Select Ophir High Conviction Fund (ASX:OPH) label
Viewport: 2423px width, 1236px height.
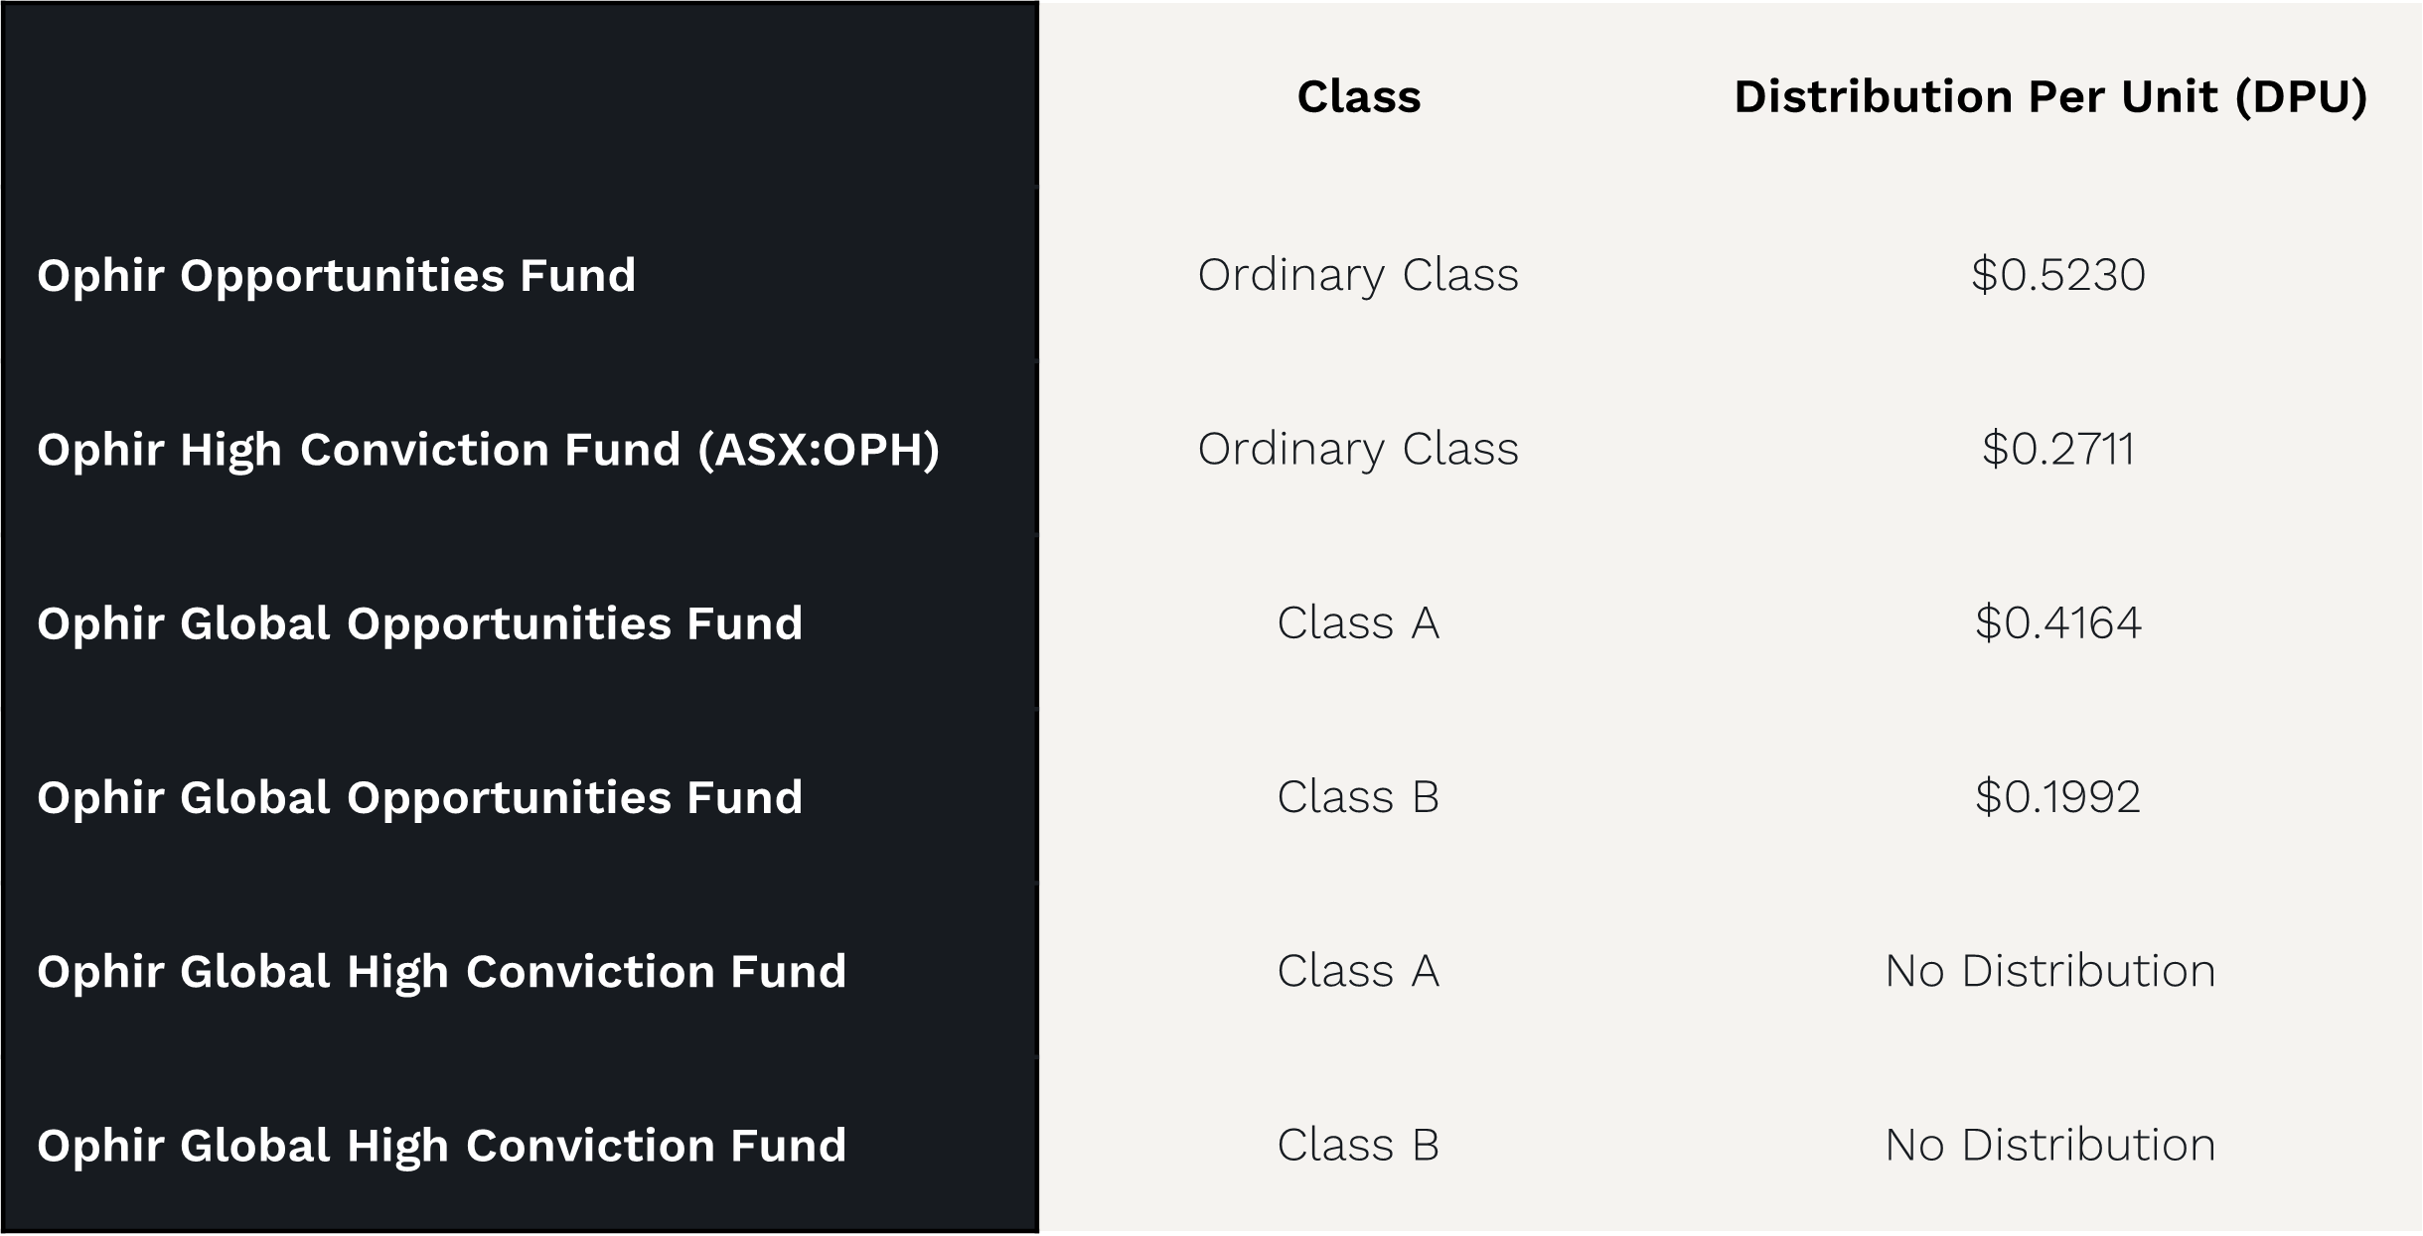click(488, 451)
